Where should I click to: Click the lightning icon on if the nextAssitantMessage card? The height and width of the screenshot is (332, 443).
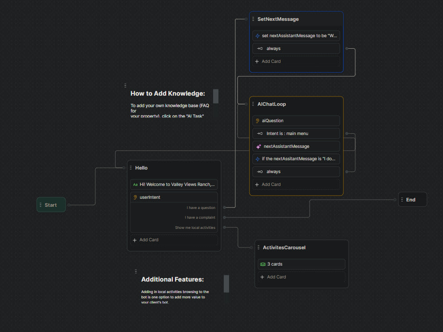[x=257, y=159]
